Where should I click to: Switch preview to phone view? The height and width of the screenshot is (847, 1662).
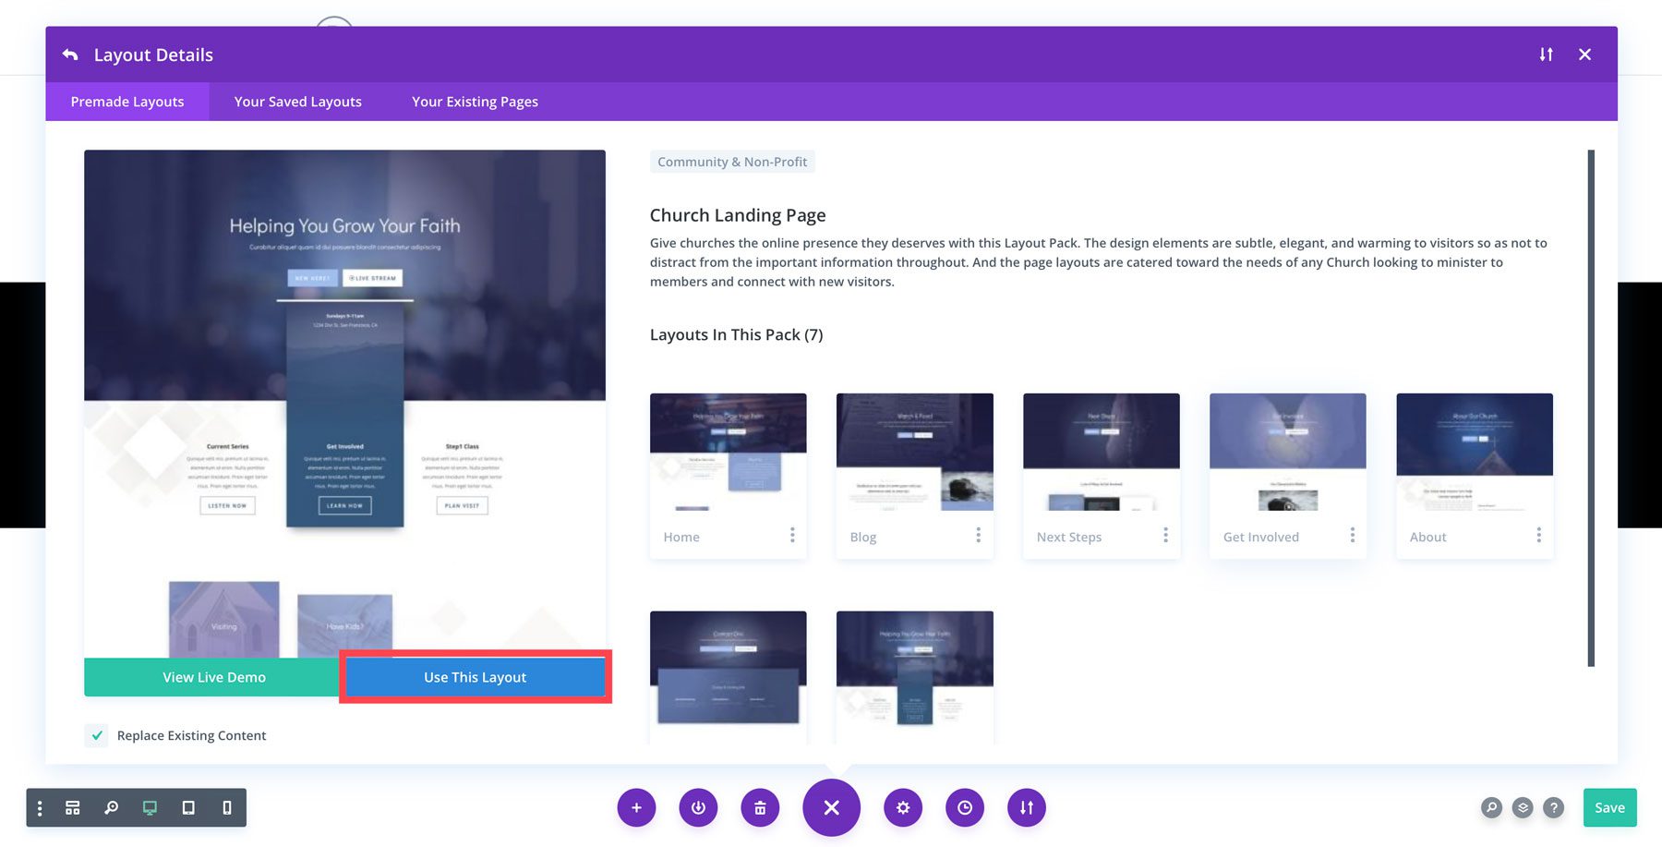click(x=226, y=806)
